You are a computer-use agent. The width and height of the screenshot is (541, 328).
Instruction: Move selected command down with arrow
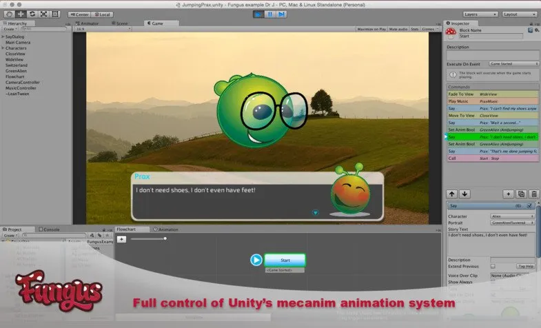point(465,194)
